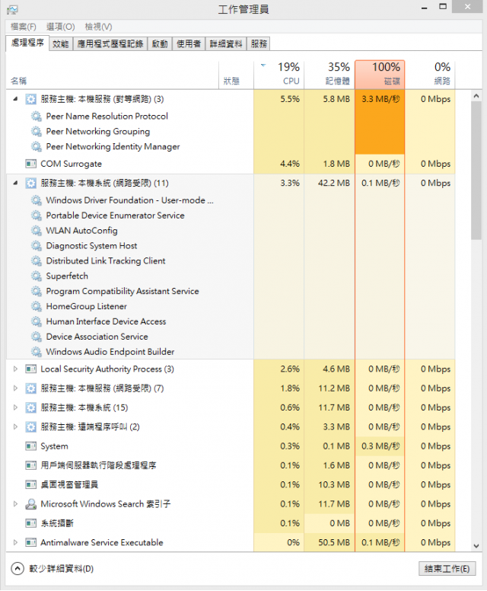Expand Local Security Authority Process (3)
The height and width of the screenshot is (591, 487).
pyautogui.click(x=15, y=369)
